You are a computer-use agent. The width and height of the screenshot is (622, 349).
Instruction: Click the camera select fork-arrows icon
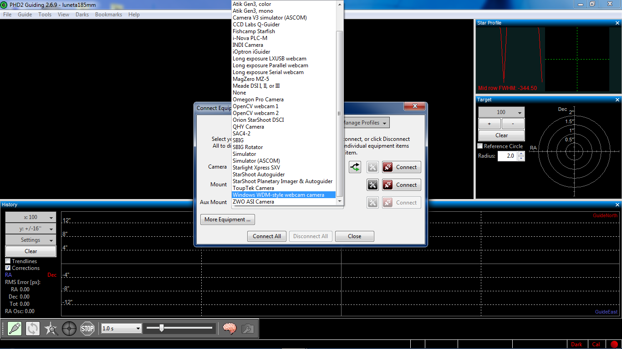(355, 167)
